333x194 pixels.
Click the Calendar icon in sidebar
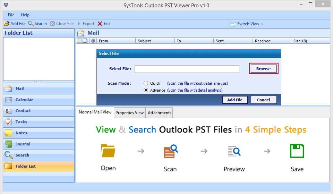pyautogui.click(x=8, y=100)
